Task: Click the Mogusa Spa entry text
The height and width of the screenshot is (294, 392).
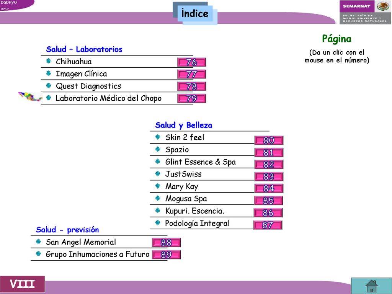Action: (x=186, y=199)
